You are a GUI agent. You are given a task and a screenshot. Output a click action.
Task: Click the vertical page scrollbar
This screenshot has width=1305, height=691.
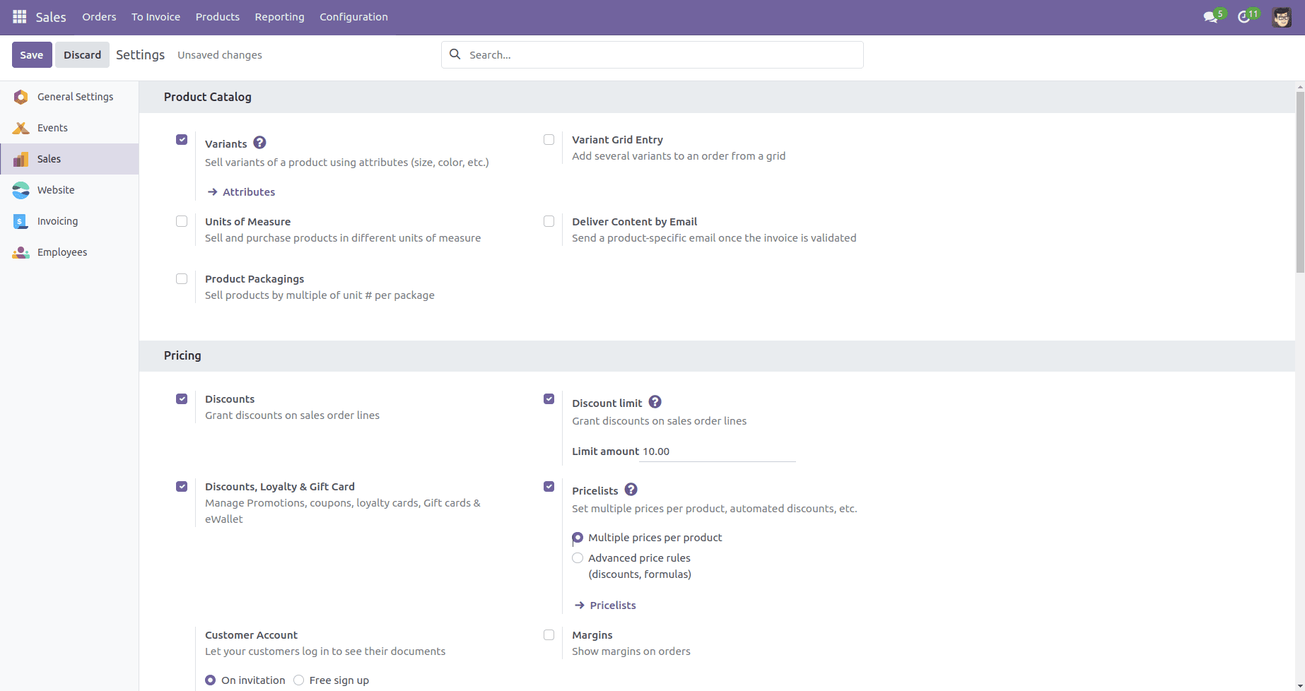click(1300, 182)
